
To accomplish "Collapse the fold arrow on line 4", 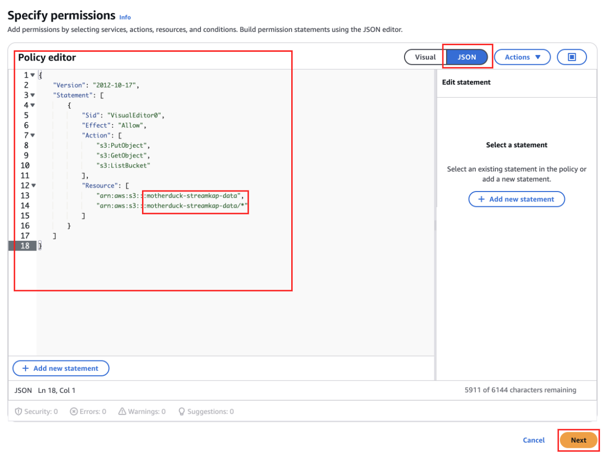I will pyautogui.click(x=33, y=105).
